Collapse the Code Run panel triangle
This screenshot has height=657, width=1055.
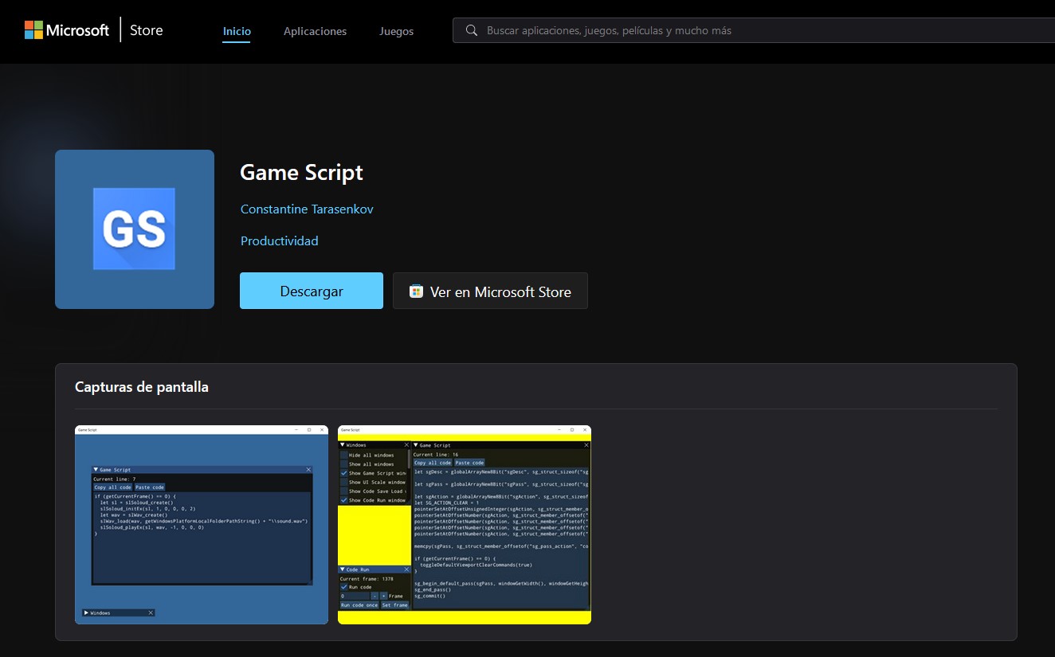tap(343, 569)
